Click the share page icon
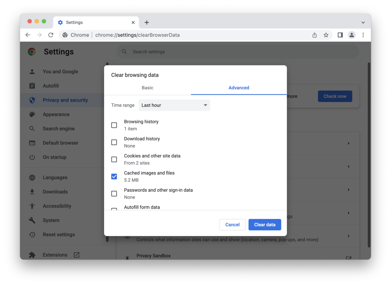 click(x=314, y=35)
